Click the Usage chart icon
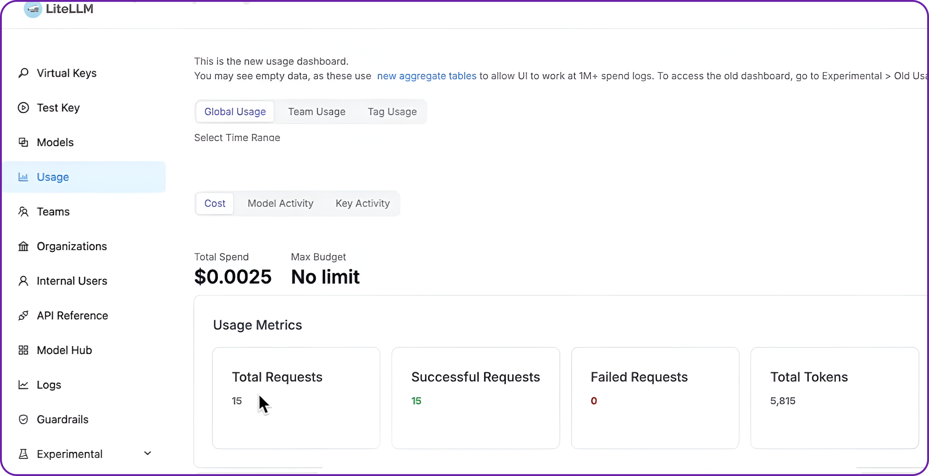This screenshot has height=476, width=929. click(23, 177)
